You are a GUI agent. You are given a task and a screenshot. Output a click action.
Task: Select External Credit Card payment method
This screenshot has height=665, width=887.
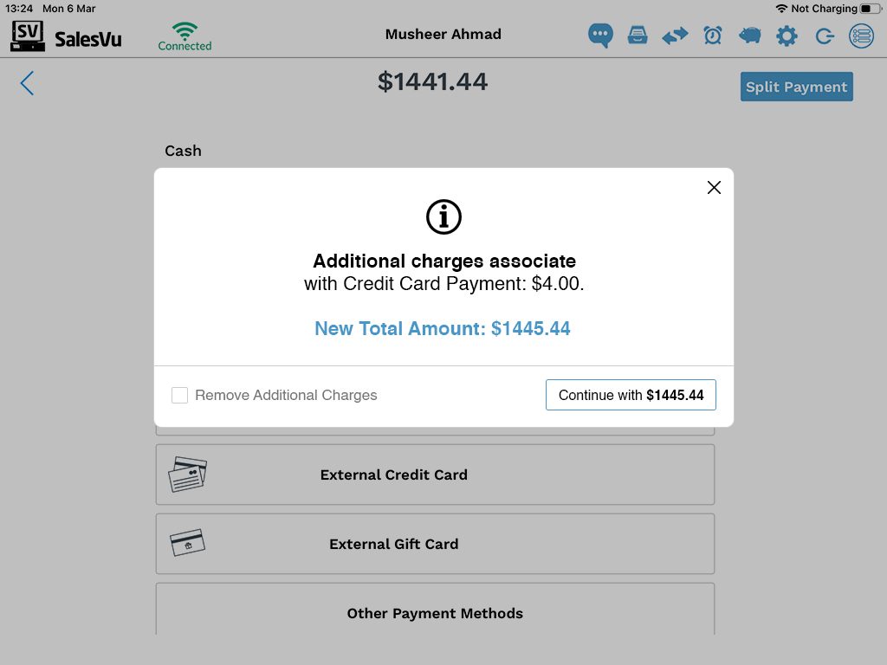(x=435, y=475)
